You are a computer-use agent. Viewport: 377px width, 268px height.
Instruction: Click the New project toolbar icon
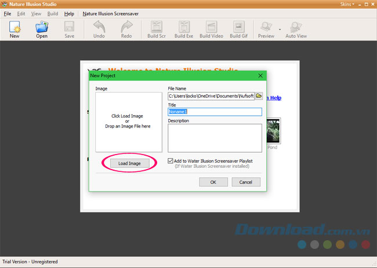click(14, 27)
